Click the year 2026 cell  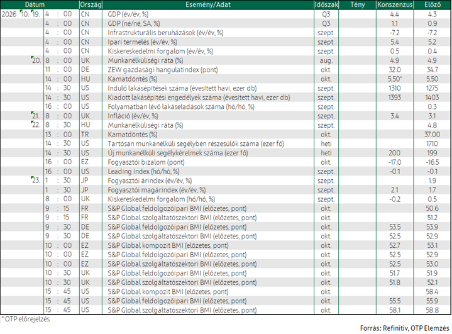(x=9, y=14)
